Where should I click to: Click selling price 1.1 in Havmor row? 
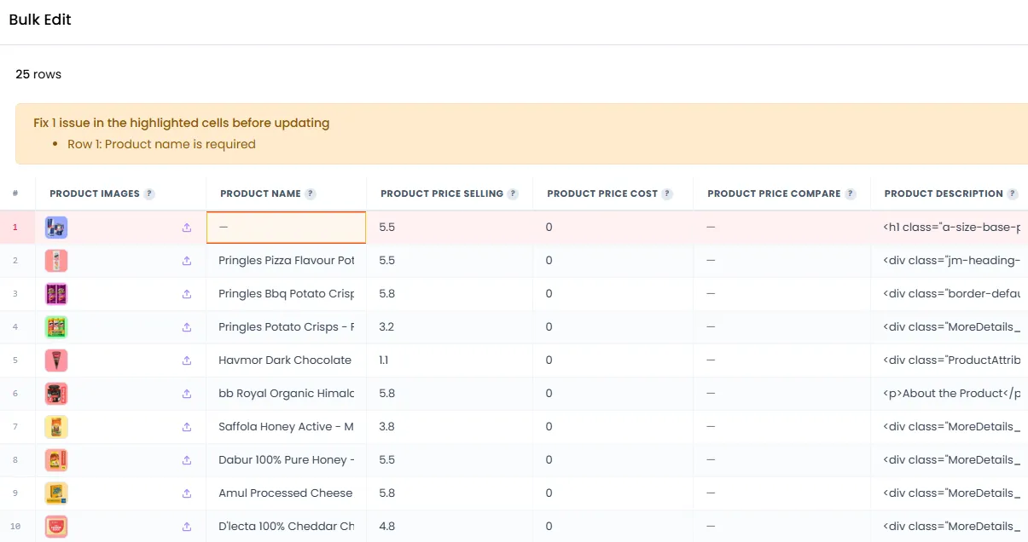[450, 360]
